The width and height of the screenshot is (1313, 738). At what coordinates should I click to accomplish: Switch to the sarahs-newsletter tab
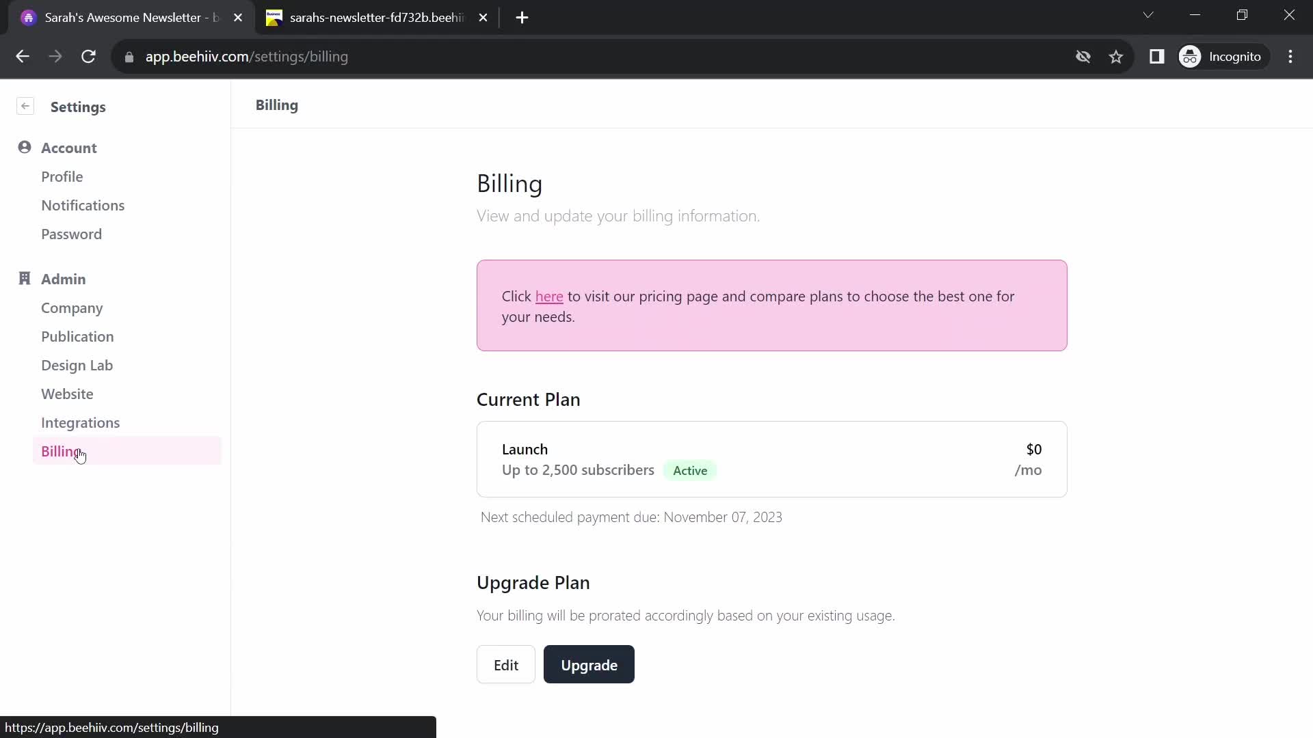(376, 18)
